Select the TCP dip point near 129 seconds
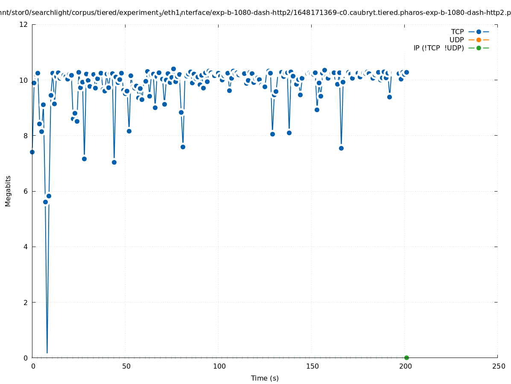Screen dimensions: 511x384 pos(272,134)
